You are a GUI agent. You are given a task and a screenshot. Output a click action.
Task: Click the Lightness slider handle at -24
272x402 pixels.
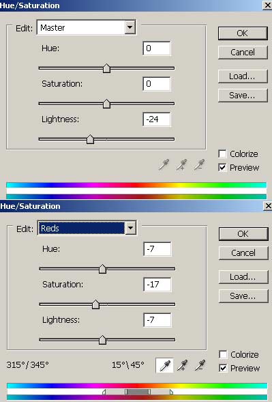pos(90,139)
